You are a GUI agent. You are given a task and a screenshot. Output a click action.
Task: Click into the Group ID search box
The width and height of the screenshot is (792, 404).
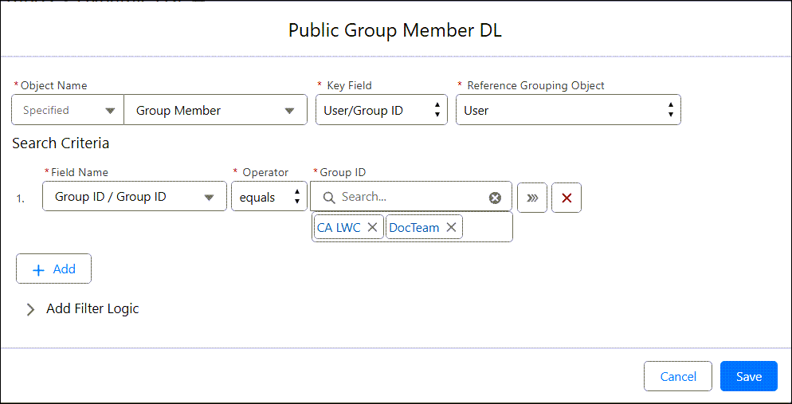point(410,197)
